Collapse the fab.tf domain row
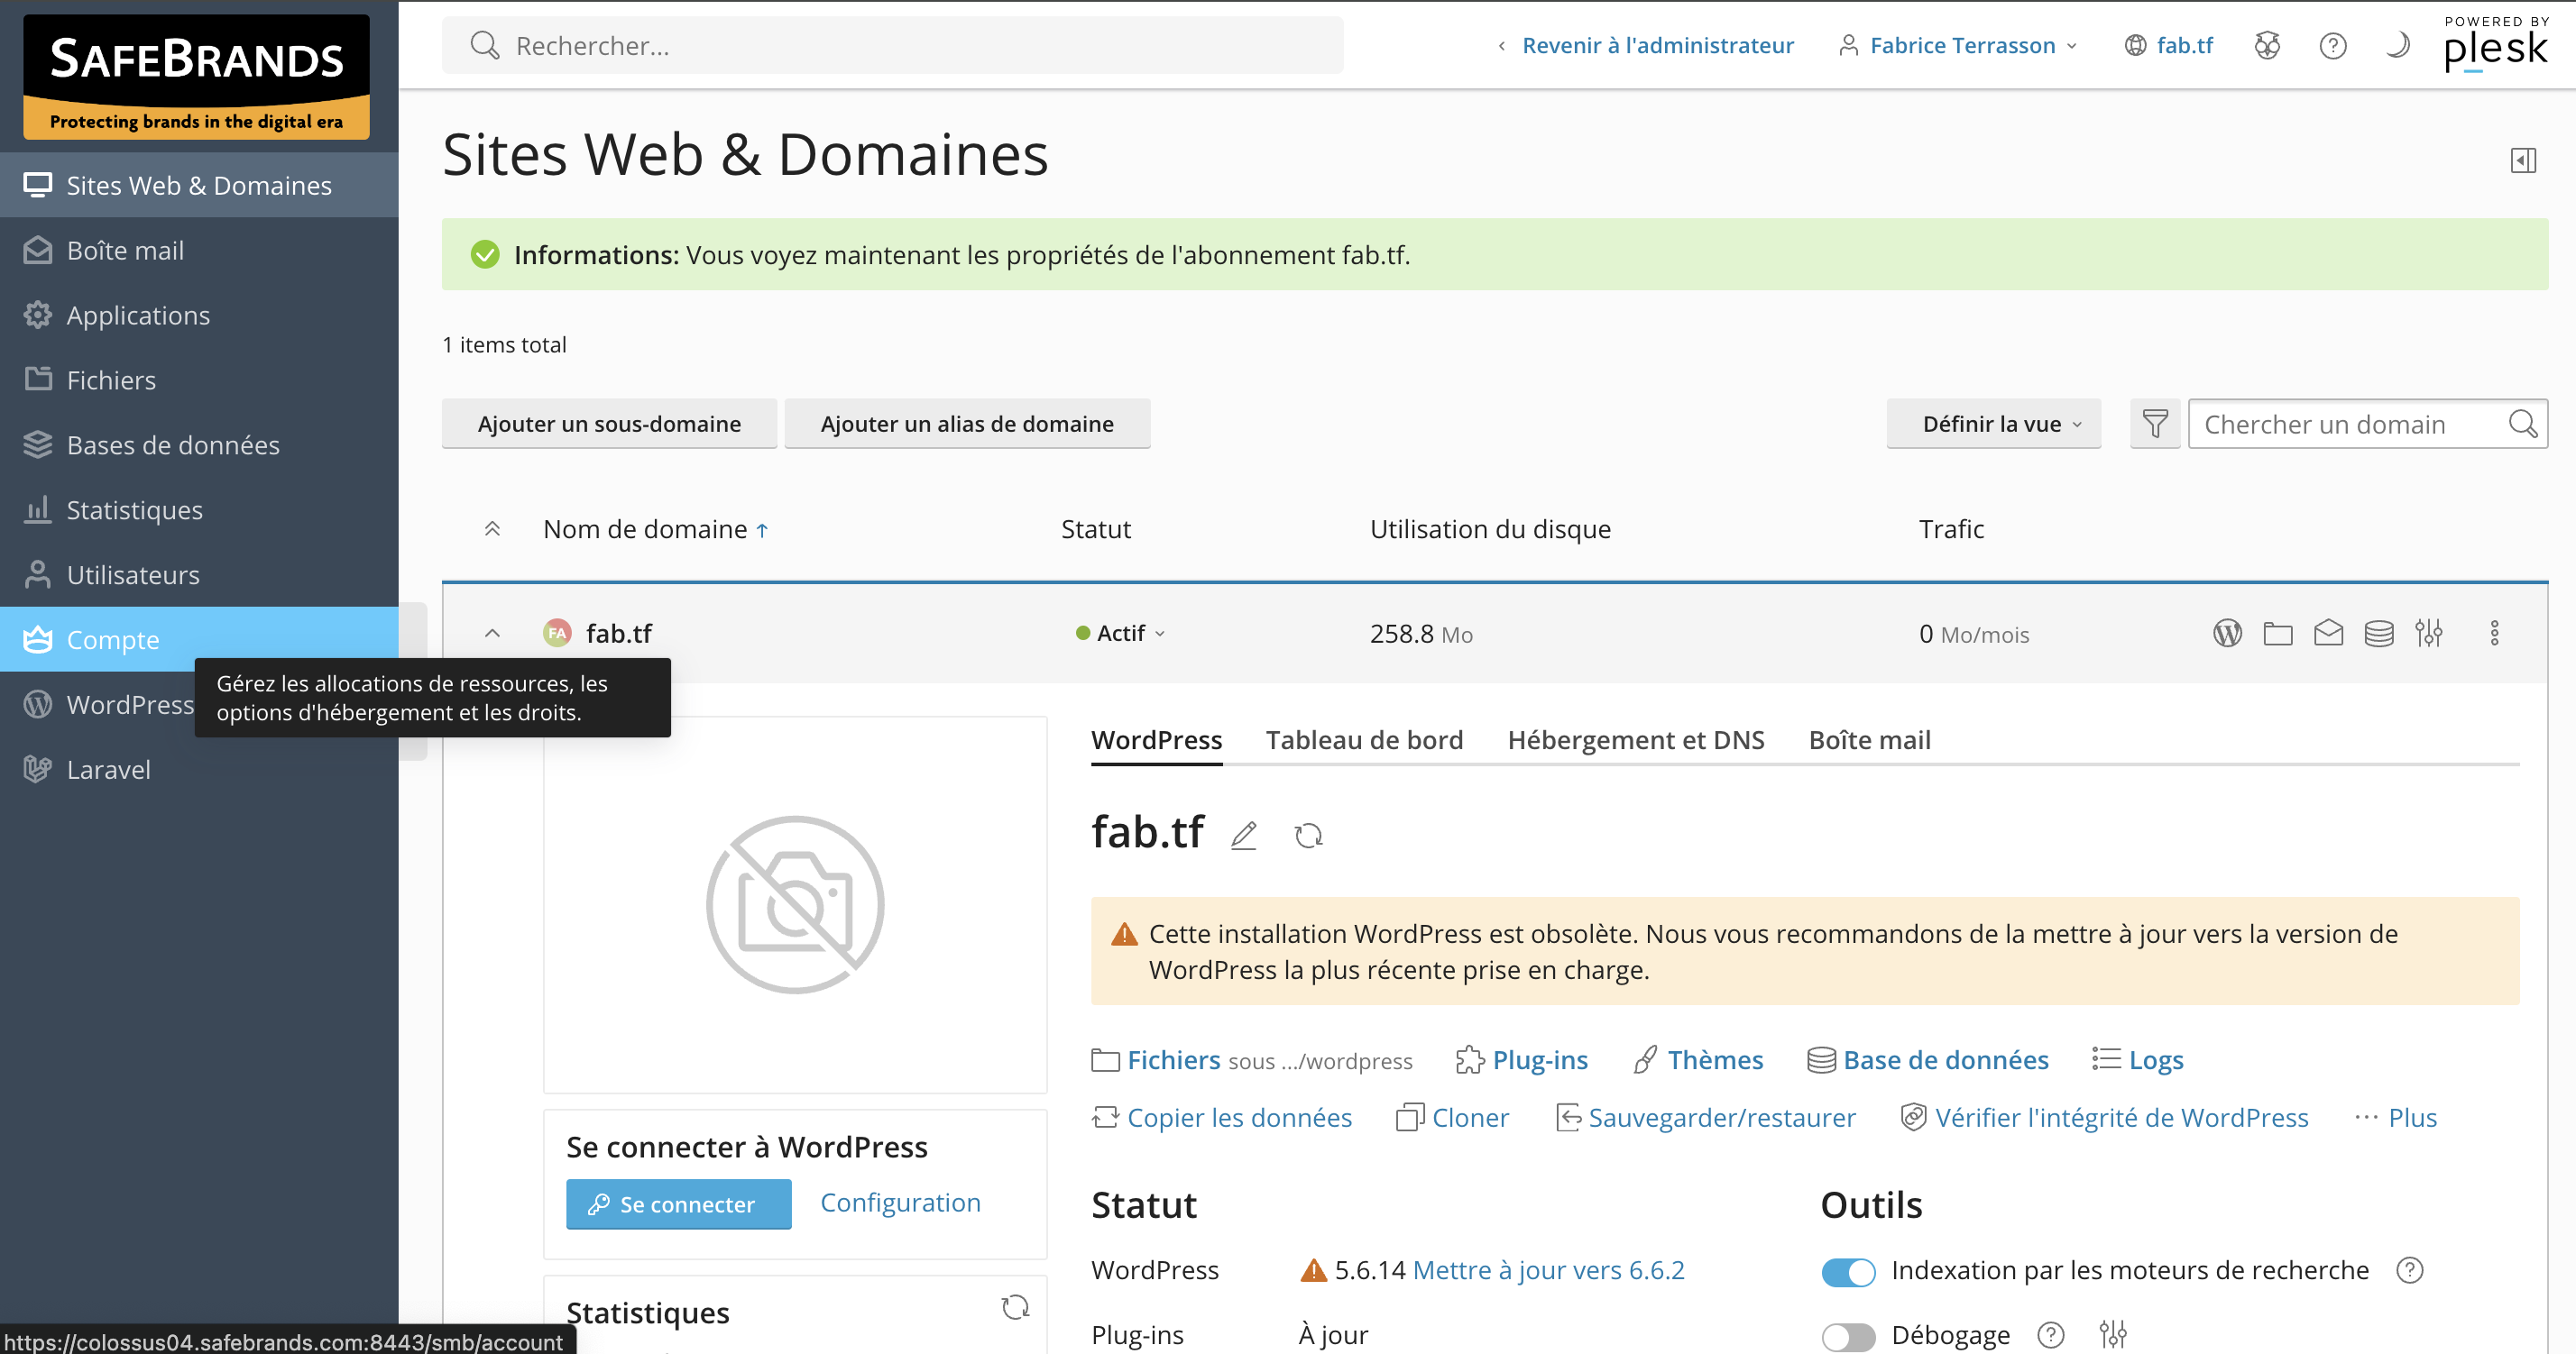This screenshot has width=2576, height=1354. pos(492,634)
